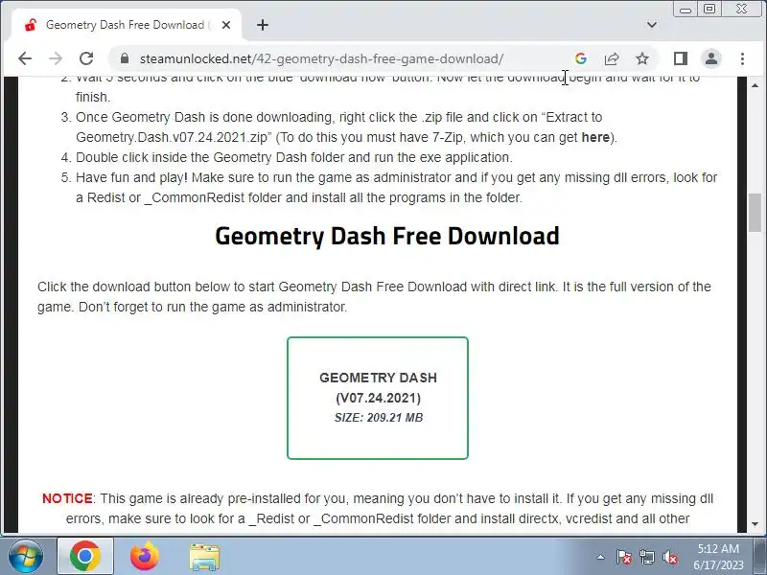Click the 'SIZE: 209.21 MB' text
The width and height of the screenshot is (767, 575).
coord(378,418)
